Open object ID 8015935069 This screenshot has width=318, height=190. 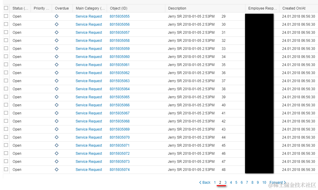tap(120, 129)
